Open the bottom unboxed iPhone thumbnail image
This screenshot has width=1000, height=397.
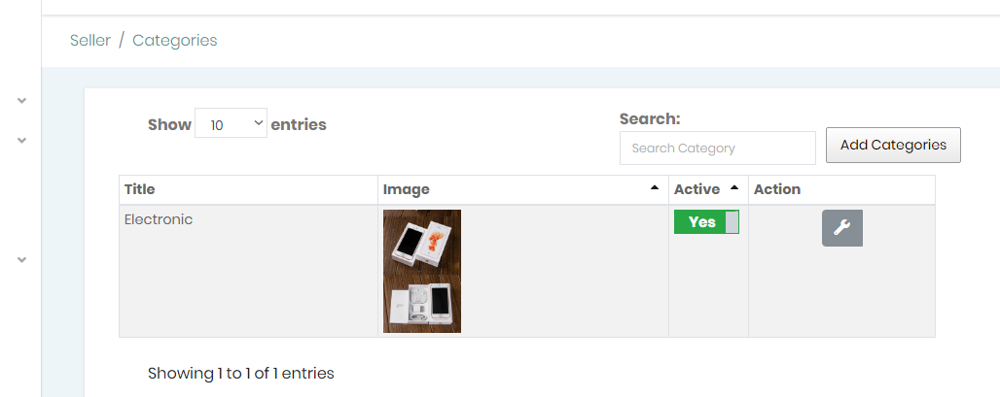coord(422,304)
